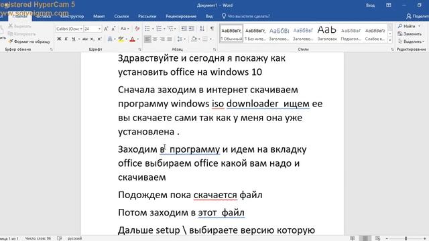Click Число слов word count in status bar
The width and height of the screenshot is (429, 241).
pyautogui.click(x=38, y=238)
